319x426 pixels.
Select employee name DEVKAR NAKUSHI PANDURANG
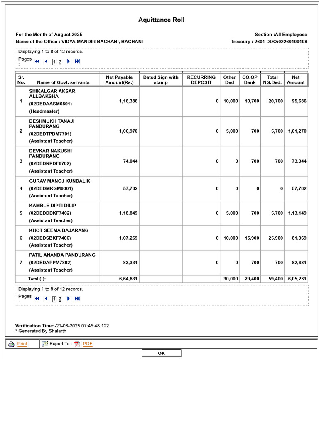tap(50, 154)
